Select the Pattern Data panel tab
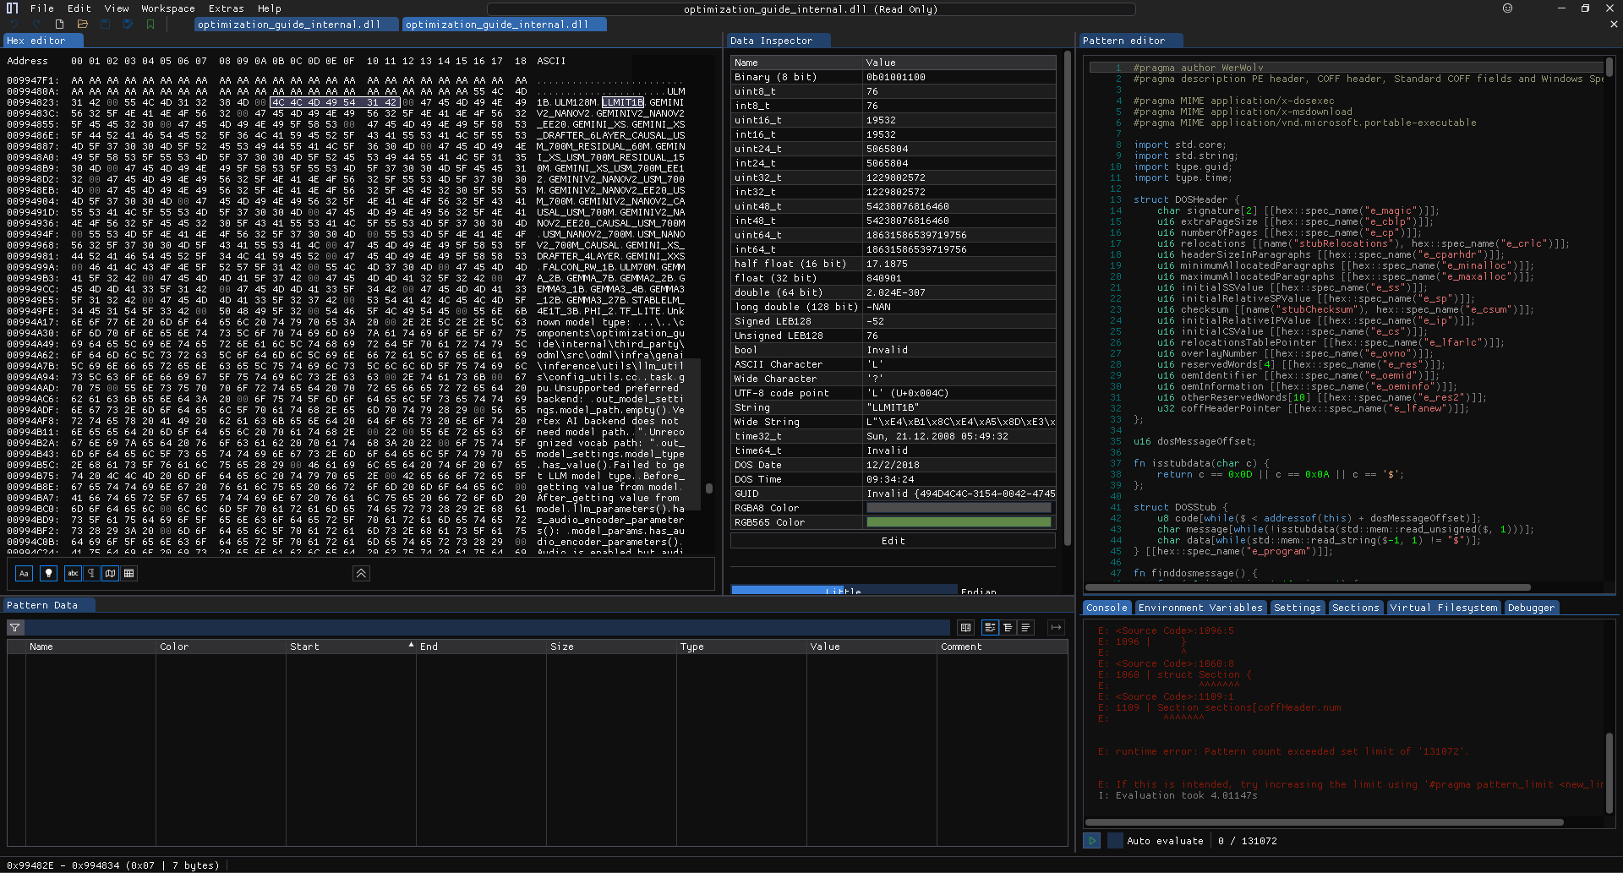This screenshot has height=873, width=1623. coord(47,605)
